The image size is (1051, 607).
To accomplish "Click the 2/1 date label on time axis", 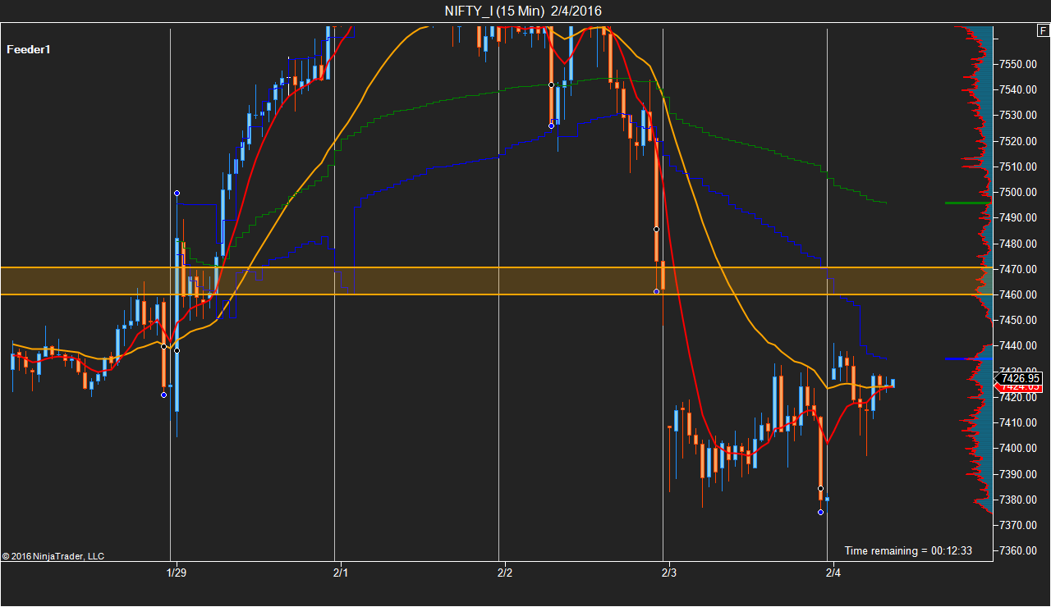I will point(340,572).
